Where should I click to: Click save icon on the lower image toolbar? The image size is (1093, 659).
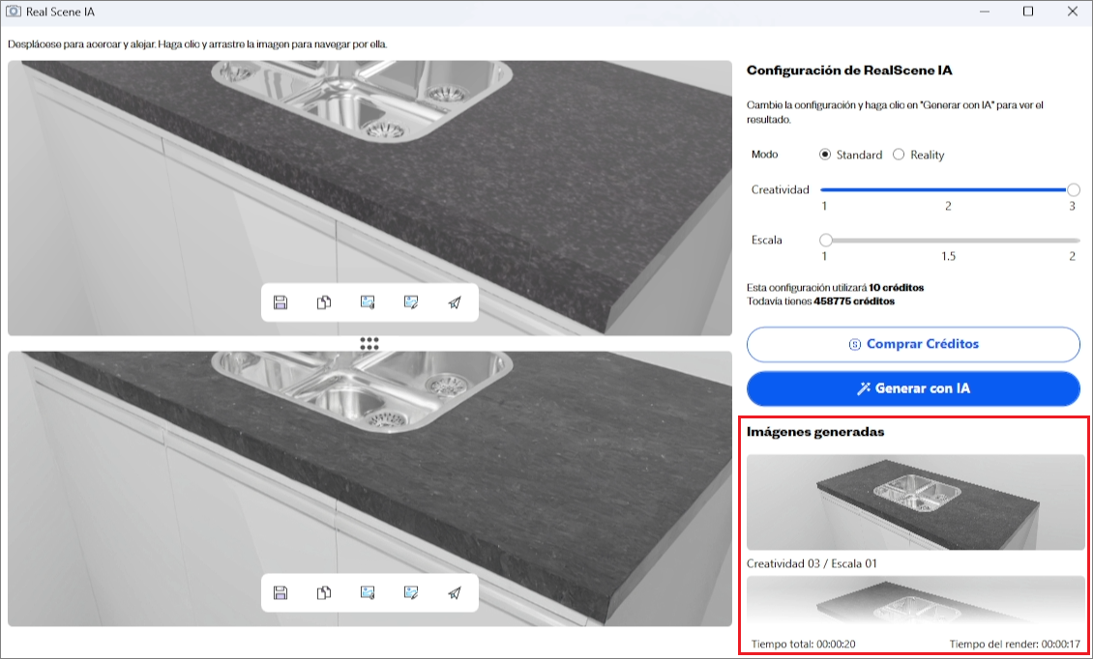click(281, 592)
